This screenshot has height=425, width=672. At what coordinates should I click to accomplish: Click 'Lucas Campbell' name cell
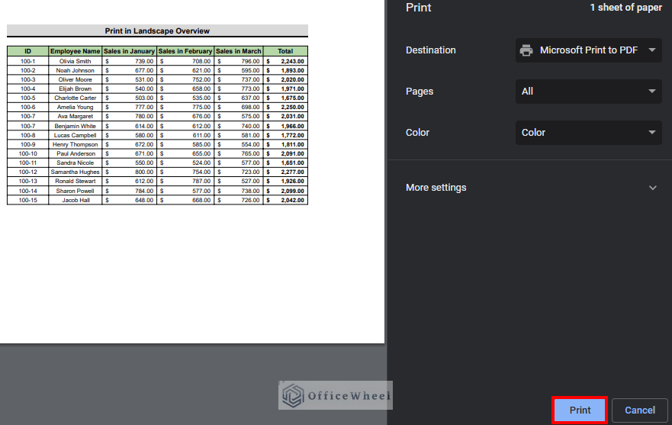[x=75, y=135]
